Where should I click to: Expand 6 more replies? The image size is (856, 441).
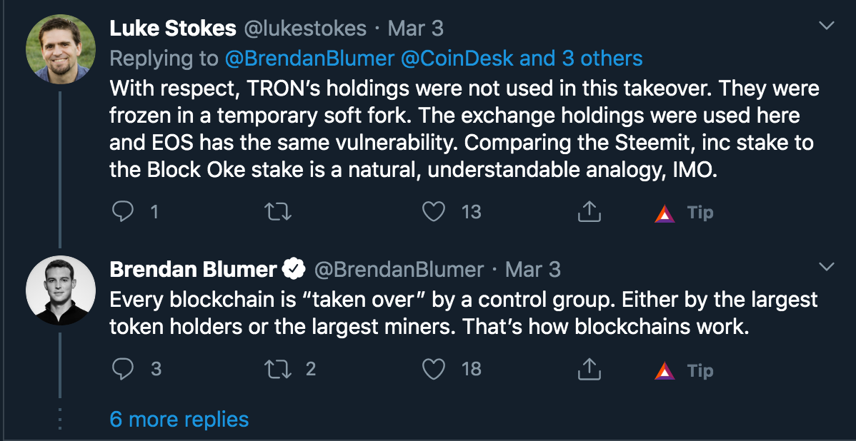tap(179, 419)
